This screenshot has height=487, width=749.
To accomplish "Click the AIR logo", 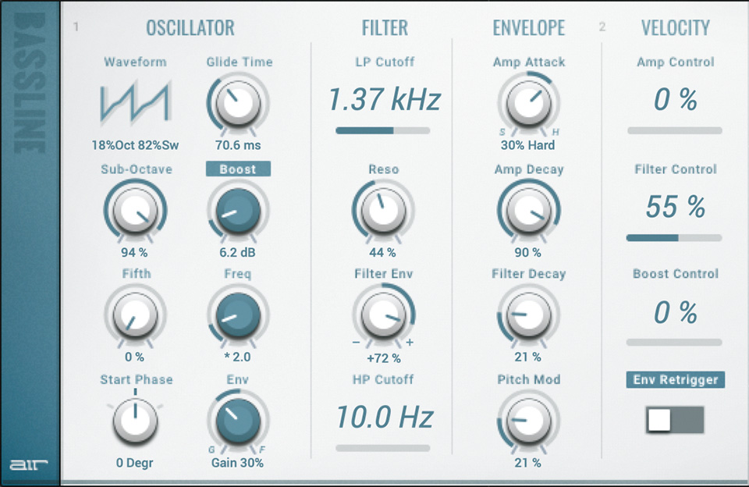I will (x=29, y=464).
